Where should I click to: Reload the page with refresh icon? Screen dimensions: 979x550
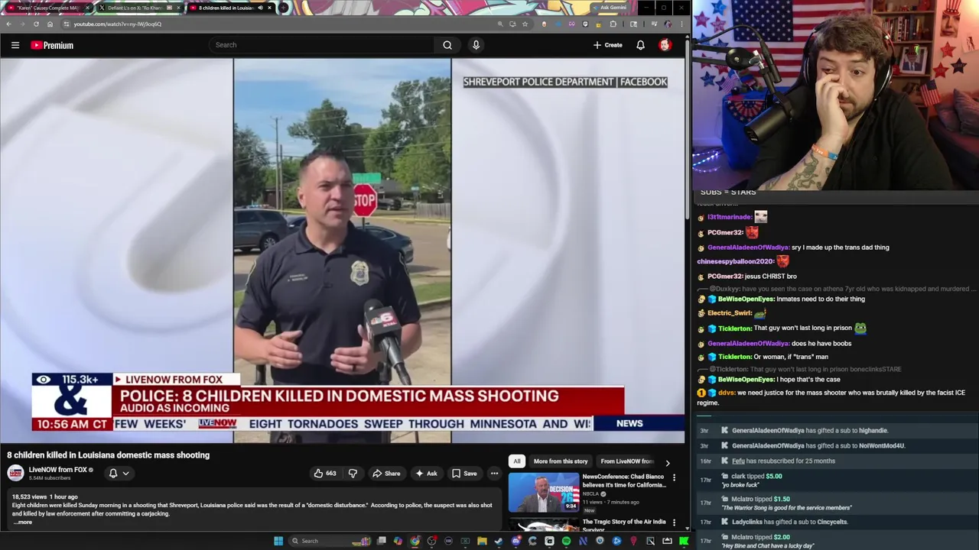coord(36,24)
